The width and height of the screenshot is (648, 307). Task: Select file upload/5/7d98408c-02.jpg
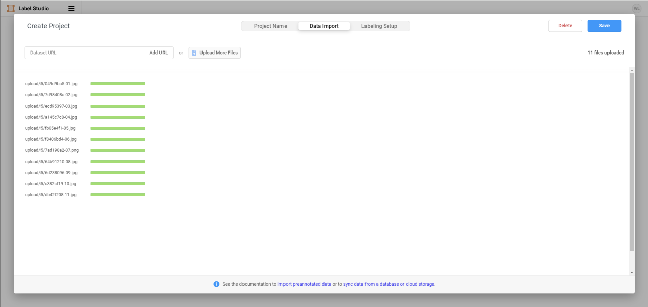52,95
